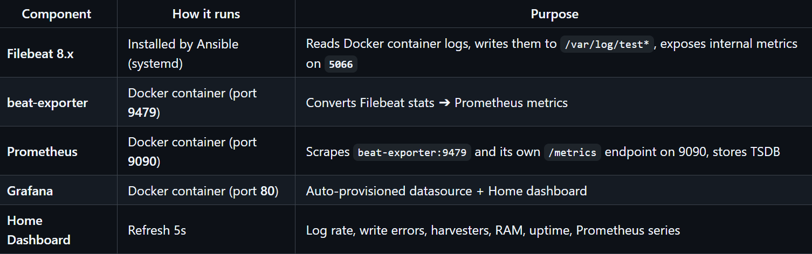
Task: Select the Grafana component cell
Action: [x=30, y=191]
